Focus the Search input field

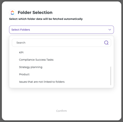[61, 43]
